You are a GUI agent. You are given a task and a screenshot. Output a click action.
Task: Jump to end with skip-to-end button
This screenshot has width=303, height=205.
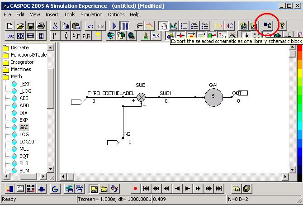[x=219, y=188]
